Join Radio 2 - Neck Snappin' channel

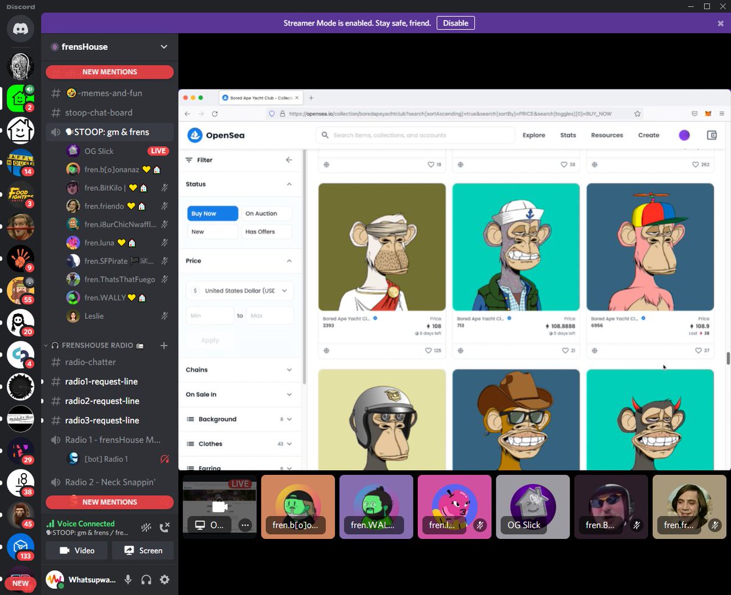pos(110,482)
